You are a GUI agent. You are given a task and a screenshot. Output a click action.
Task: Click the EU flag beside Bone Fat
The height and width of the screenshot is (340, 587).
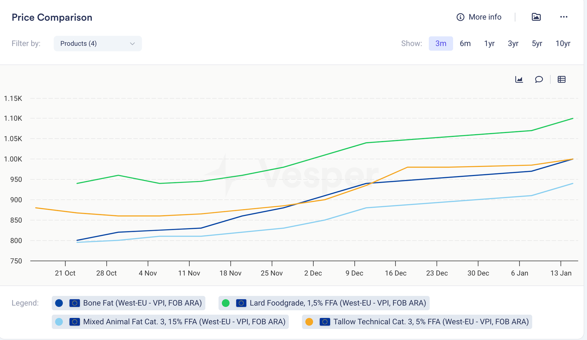[x=74, y=303]
